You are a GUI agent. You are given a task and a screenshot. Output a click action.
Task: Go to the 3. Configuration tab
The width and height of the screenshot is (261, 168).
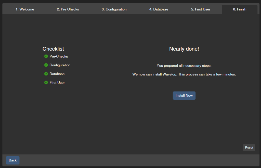click(x=114, y=9)
